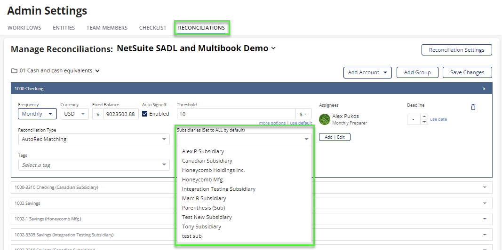502x250 pixels.
Task: Expand 1002-3309 Savings (Integration Testing Subsidiary) row
Action: 485,234
